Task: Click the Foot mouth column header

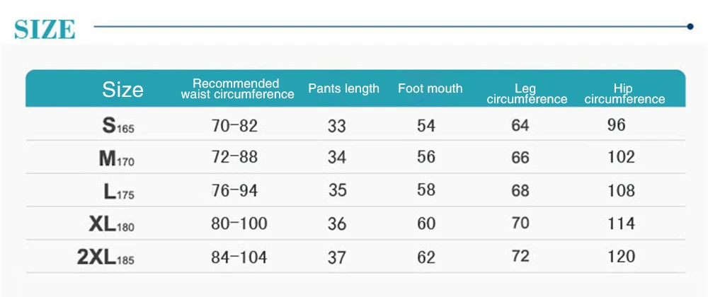Action: 430,88
